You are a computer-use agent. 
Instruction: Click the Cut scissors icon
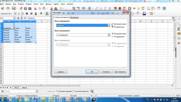click(x=35, y=8)
